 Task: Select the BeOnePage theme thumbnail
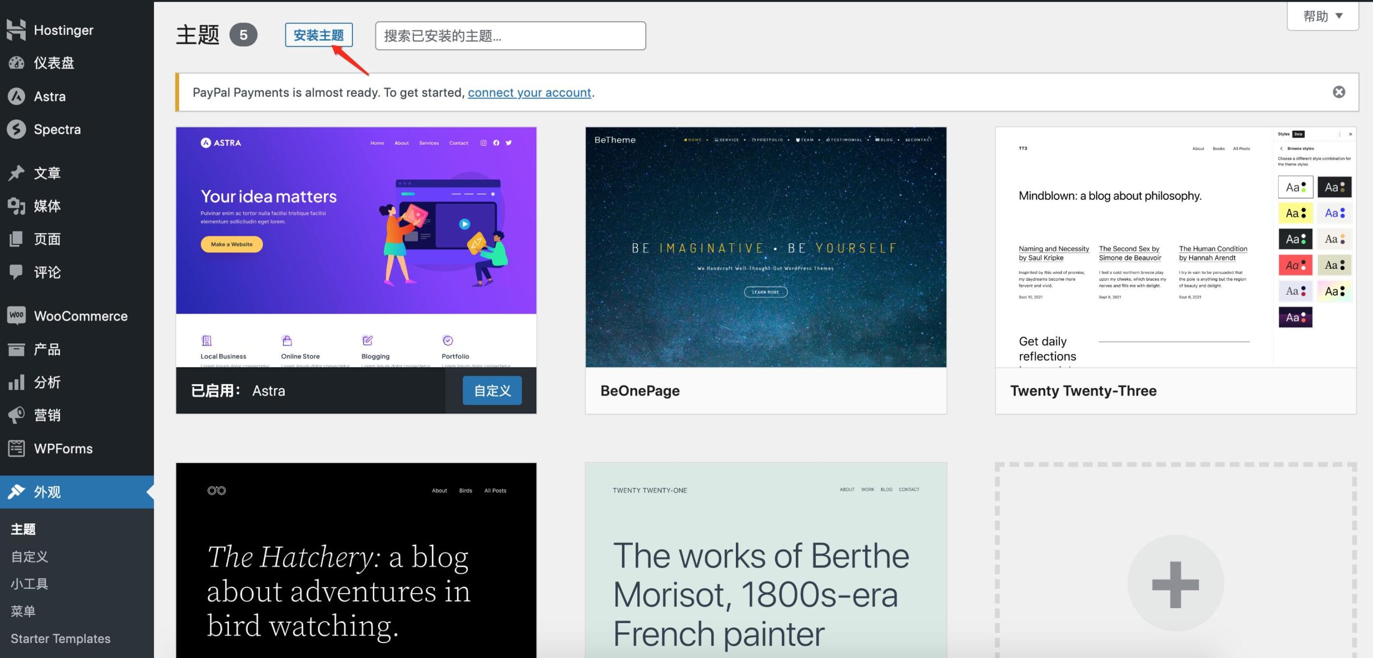[x=765, y=247]
